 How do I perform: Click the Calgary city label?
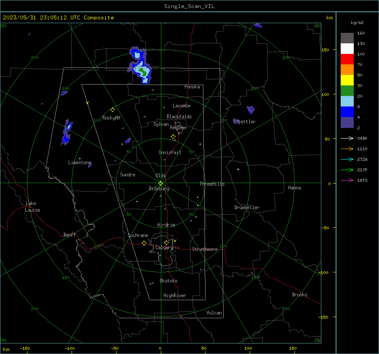(164, 248)
